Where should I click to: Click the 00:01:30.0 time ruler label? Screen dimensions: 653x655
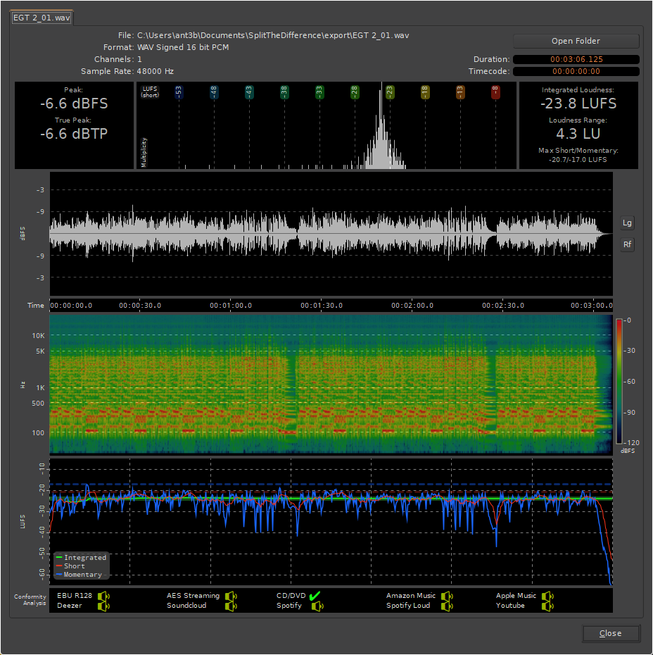(322, 306)
